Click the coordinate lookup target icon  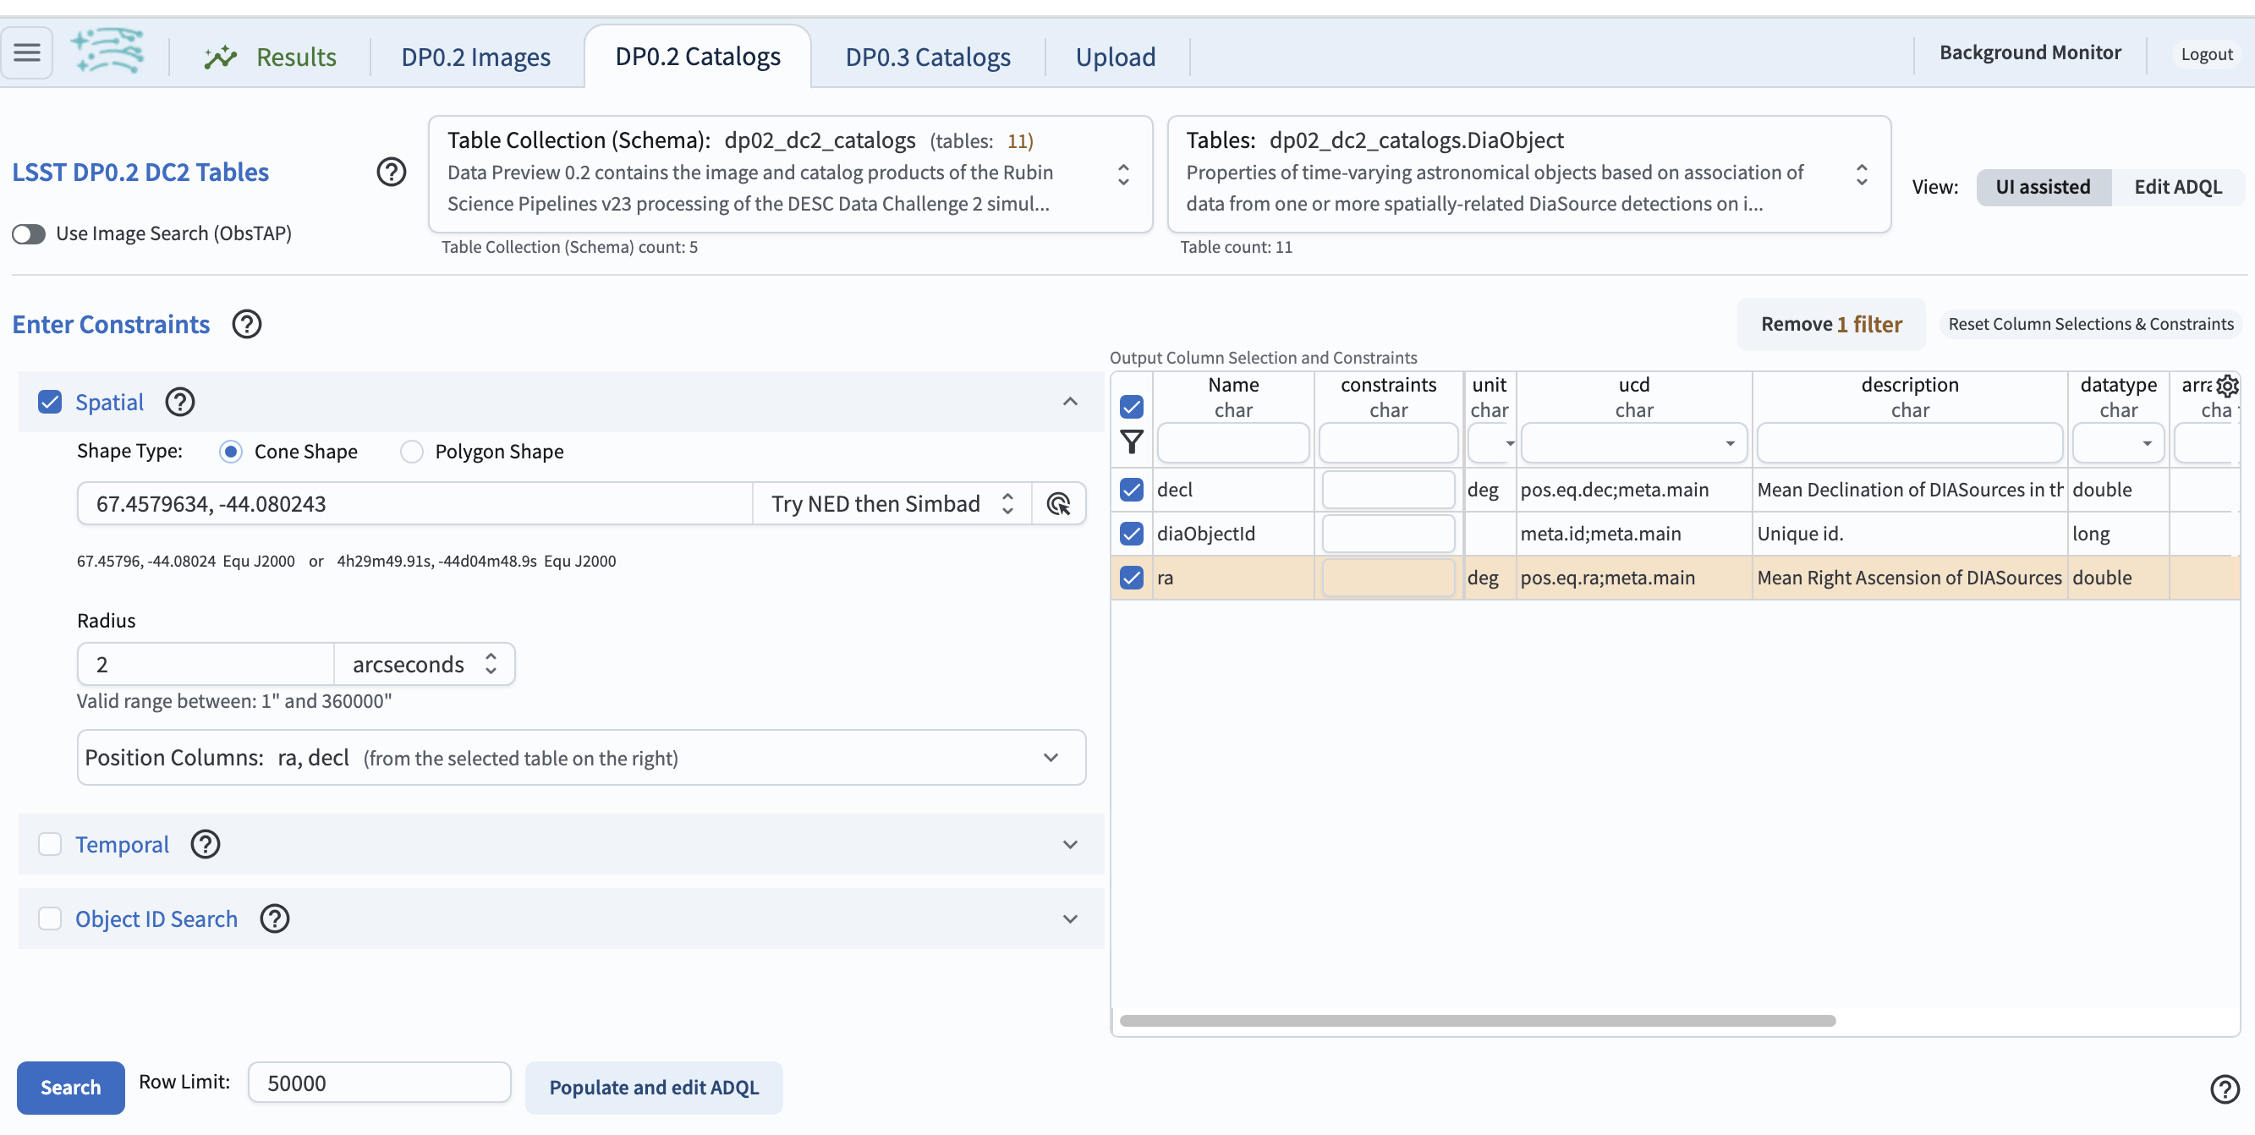click(1060, 502)
